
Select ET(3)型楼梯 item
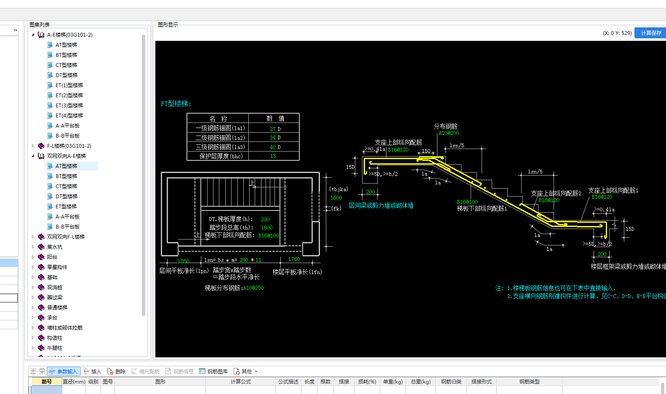pos(69,106)
